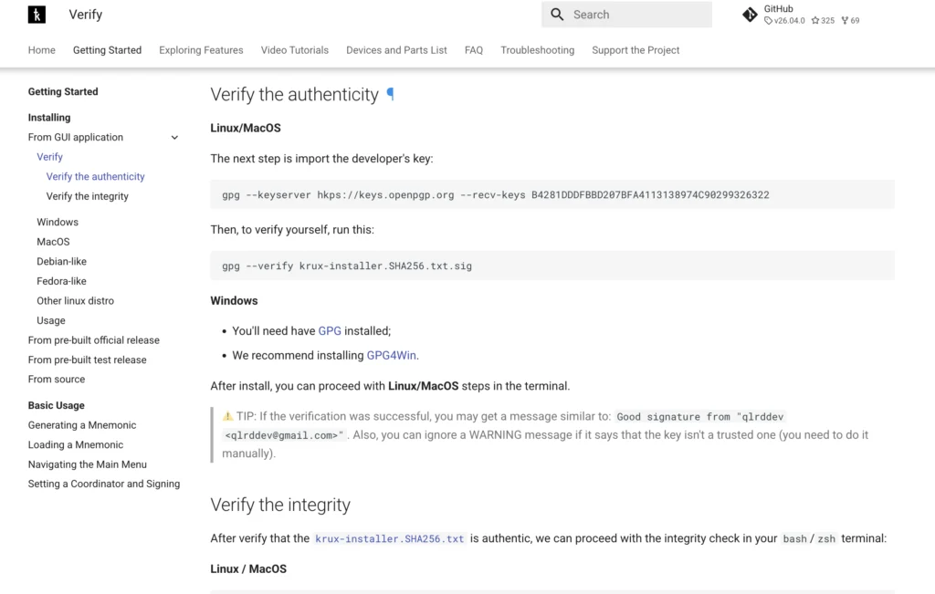The height and width of the screenshot is (594, 935).
Task: Click inside the Search input field
Action: pos(630,15)
